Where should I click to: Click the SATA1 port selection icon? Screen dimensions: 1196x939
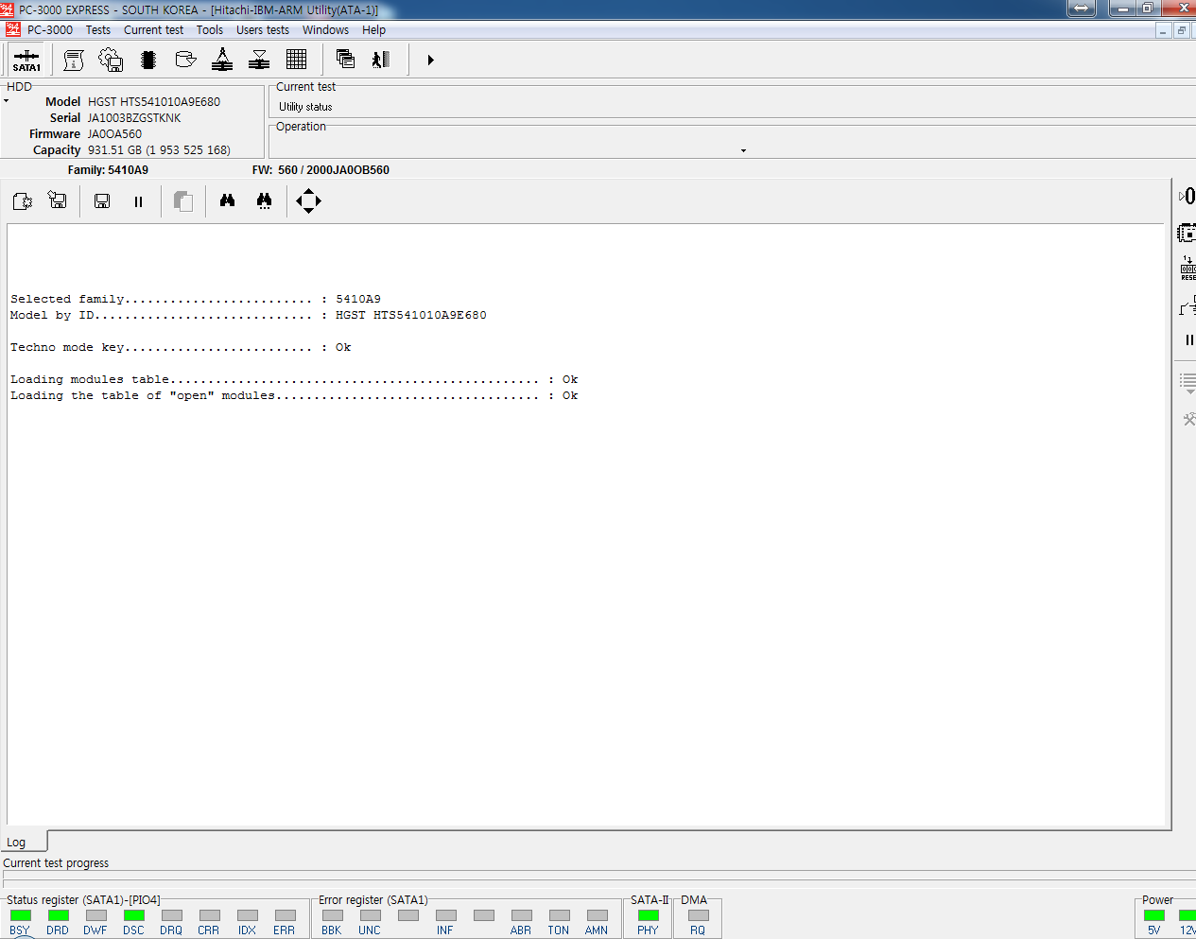26,60
